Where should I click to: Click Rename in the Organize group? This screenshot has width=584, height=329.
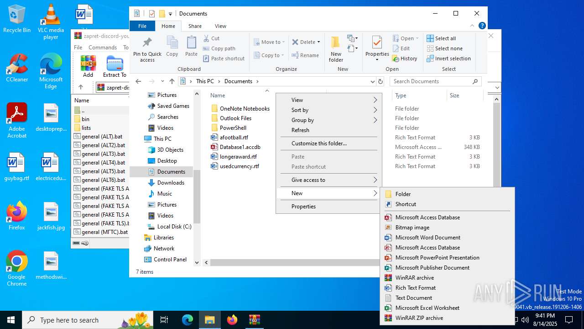coord(305,55)
